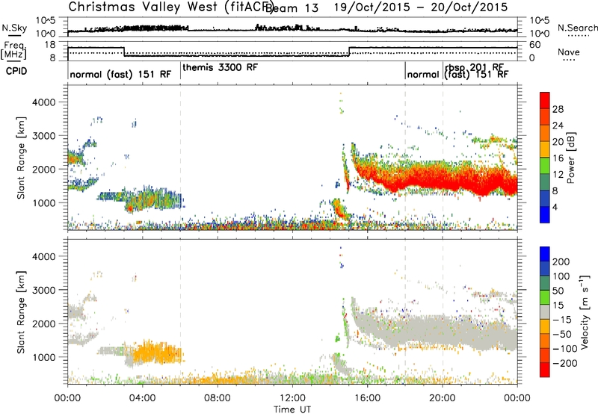Viewport: 598px width, 414px height.
Task: Click the gray segment of Velocity color bar
Action: tap(545, 312)
